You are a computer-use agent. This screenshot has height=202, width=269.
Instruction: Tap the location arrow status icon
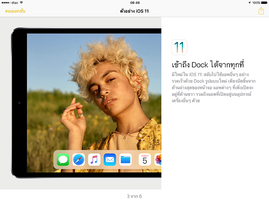tap(249, 3)
